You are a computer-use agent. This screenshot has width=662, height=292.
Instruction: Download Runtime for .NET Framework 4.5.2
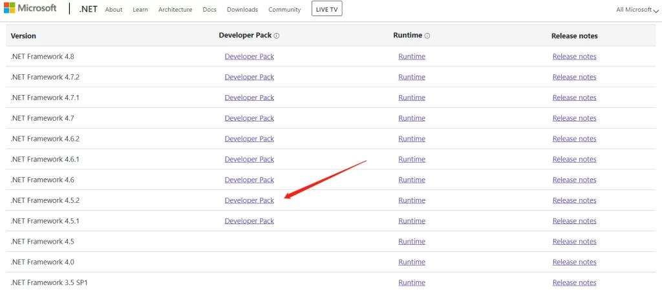412,200
